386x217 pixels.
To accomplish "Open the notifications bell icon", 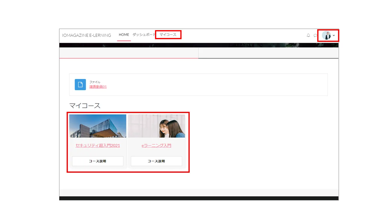I will pos(308,35).
